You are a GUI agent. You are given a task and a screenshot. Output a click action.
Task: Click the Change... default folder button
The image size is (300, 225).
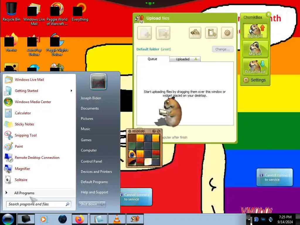[223, 49]
